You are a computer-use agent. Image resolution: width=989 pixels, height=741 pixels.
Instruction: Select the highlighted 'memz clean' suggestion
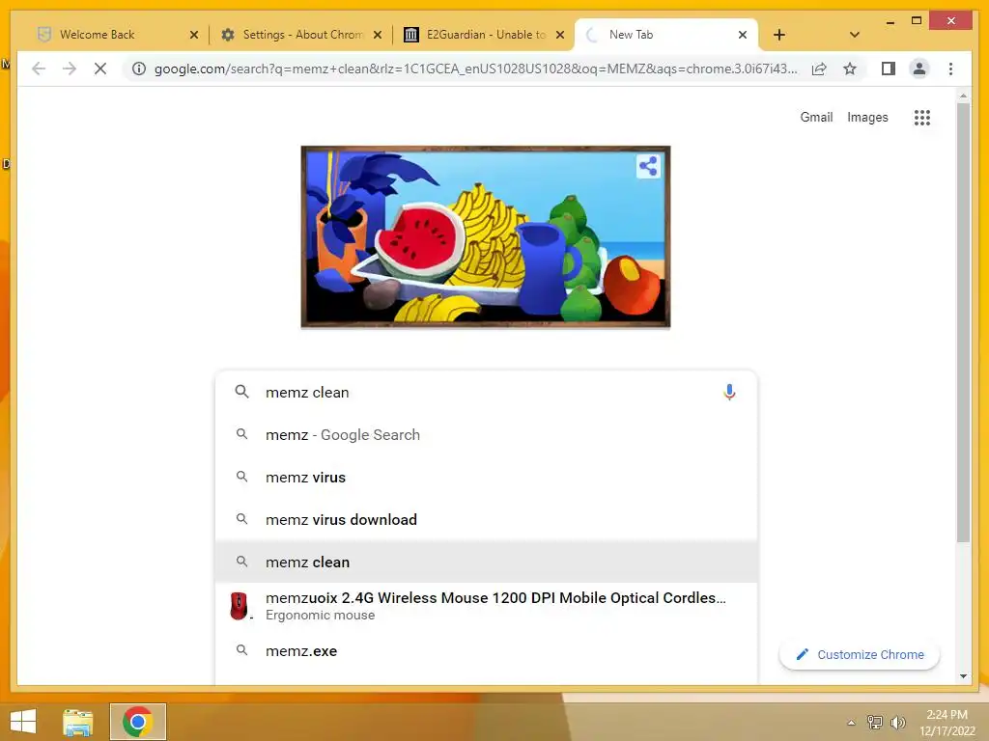tap(486, 562)
